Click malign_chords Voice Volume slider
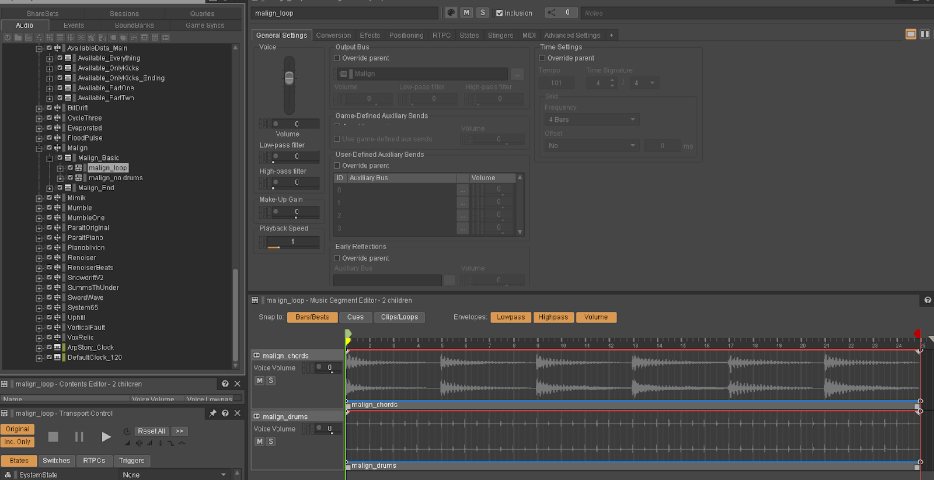Viewport: 934px width, 480px height. 328,367
